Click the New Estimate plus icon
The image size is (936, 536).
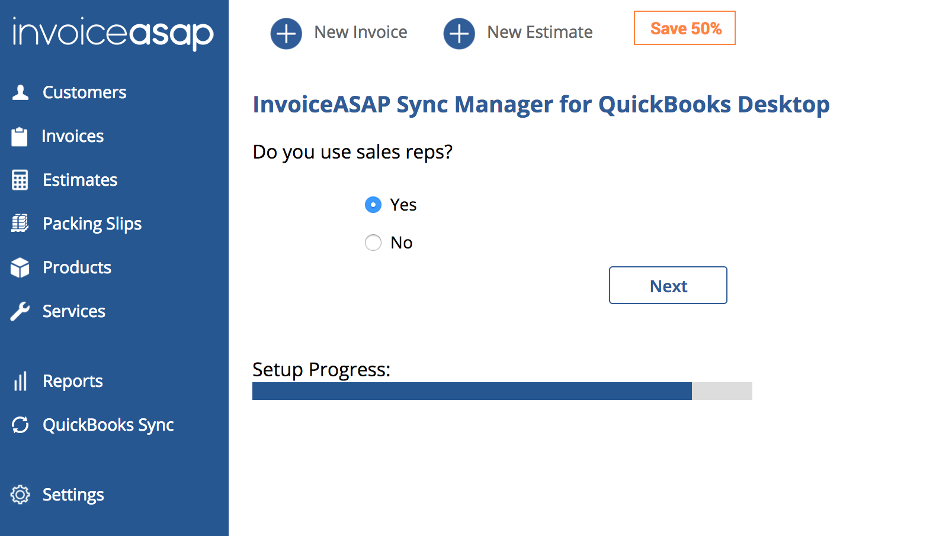coord(459,34)
